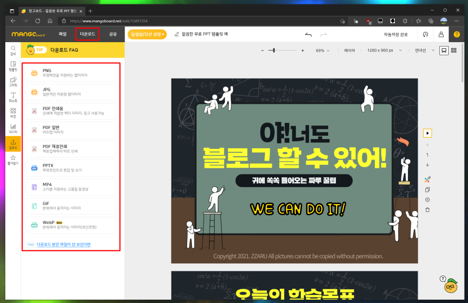Viewport: 468px width, 303px height.
Task: Open the upload panel in left sidebar
Action: pos(13,144)
